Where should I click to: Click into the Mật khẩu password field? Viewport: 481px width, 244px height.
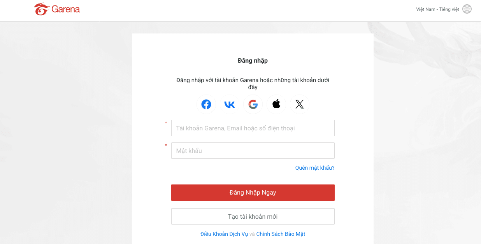click(x=253, y=151)
